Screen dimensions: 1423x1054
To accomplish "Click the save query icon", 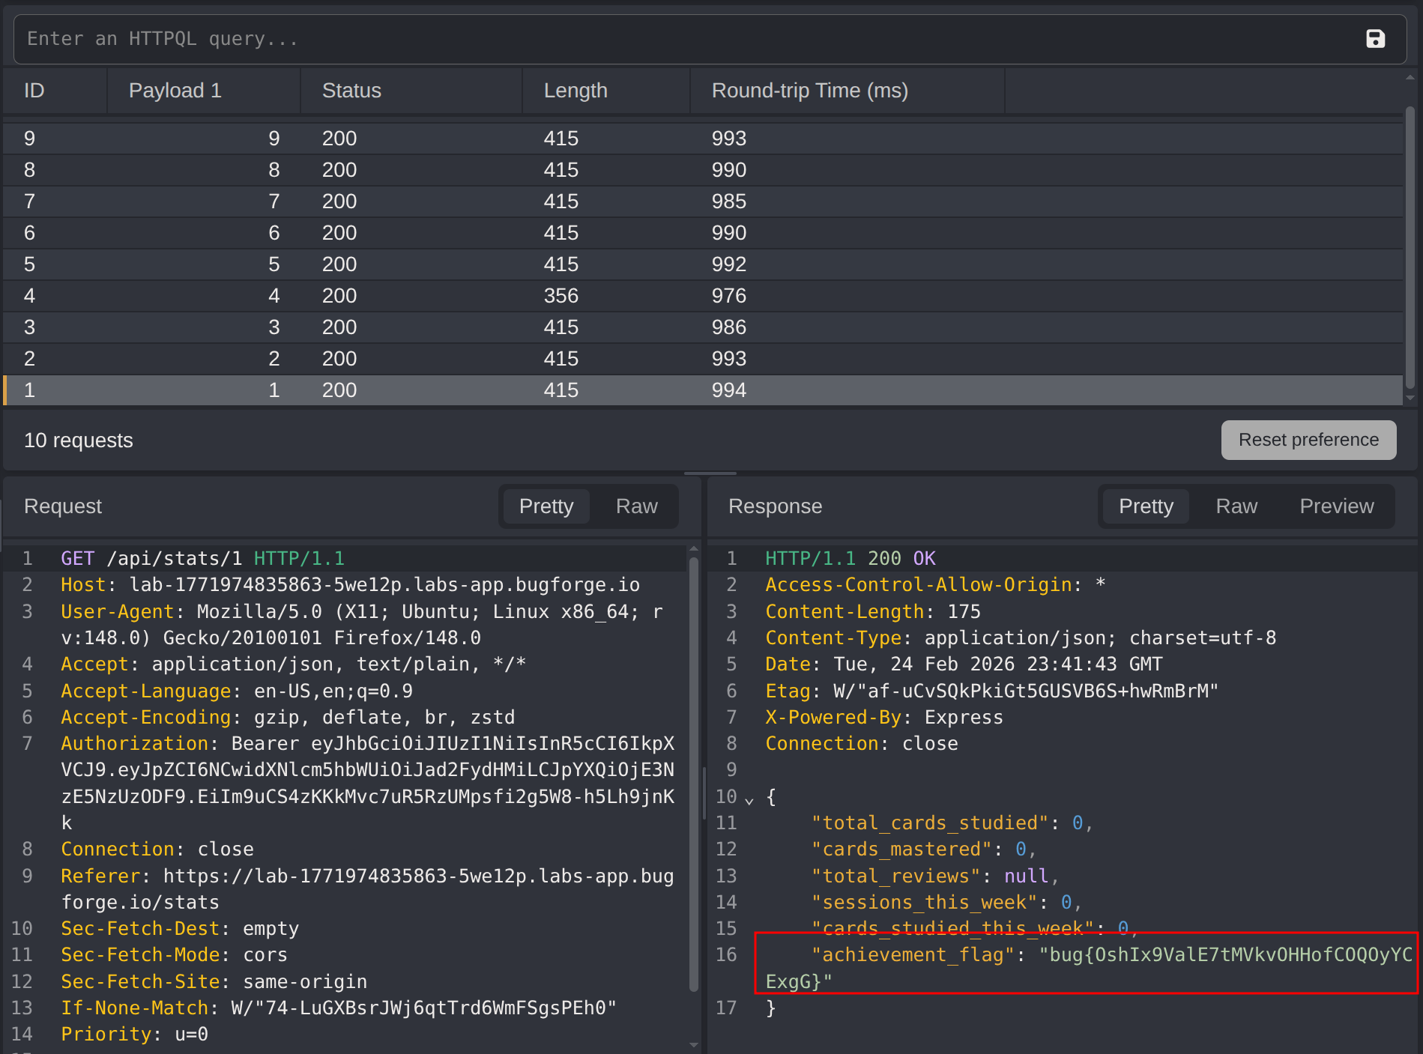I will pyautogui.click(x=1375, y=39).
